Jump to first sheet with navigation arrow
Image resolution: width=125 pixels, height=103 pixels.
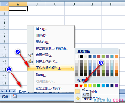click(2, 91)
